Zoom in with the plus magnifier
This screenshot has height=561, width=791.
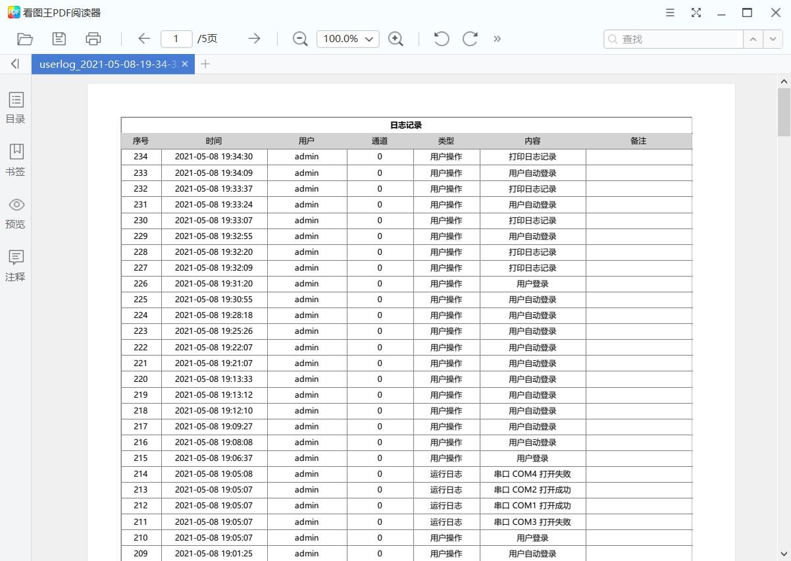coord(395,39)
